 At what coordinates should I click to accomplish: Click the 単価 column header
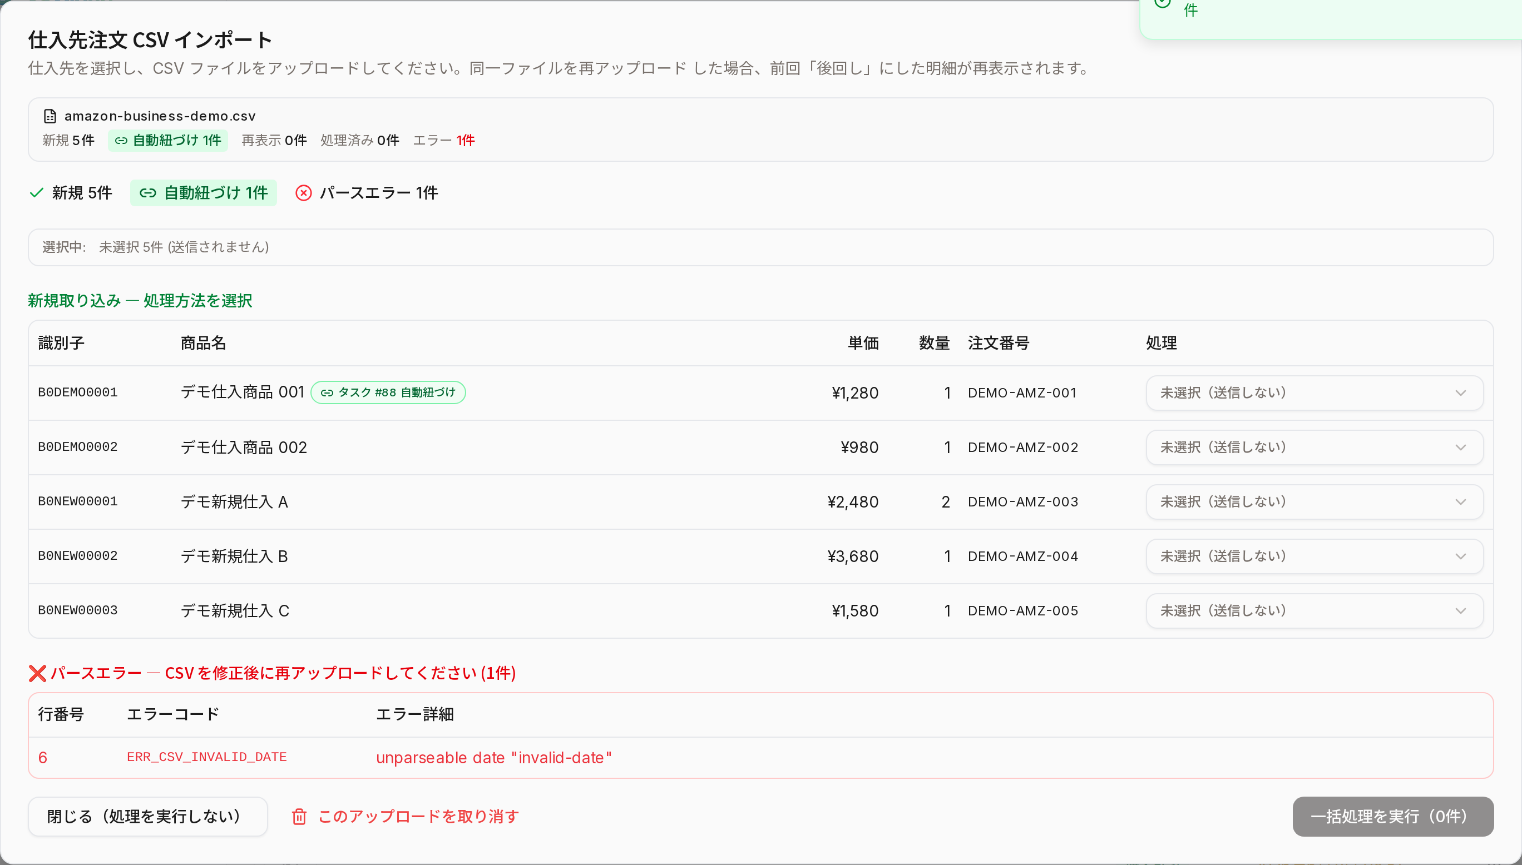click(863, 344)
